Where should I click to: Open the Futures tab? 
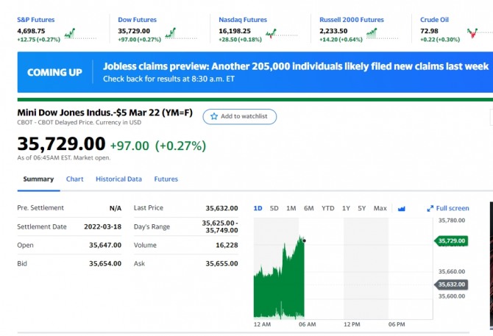pyautogui.click(x=166, y=179)
